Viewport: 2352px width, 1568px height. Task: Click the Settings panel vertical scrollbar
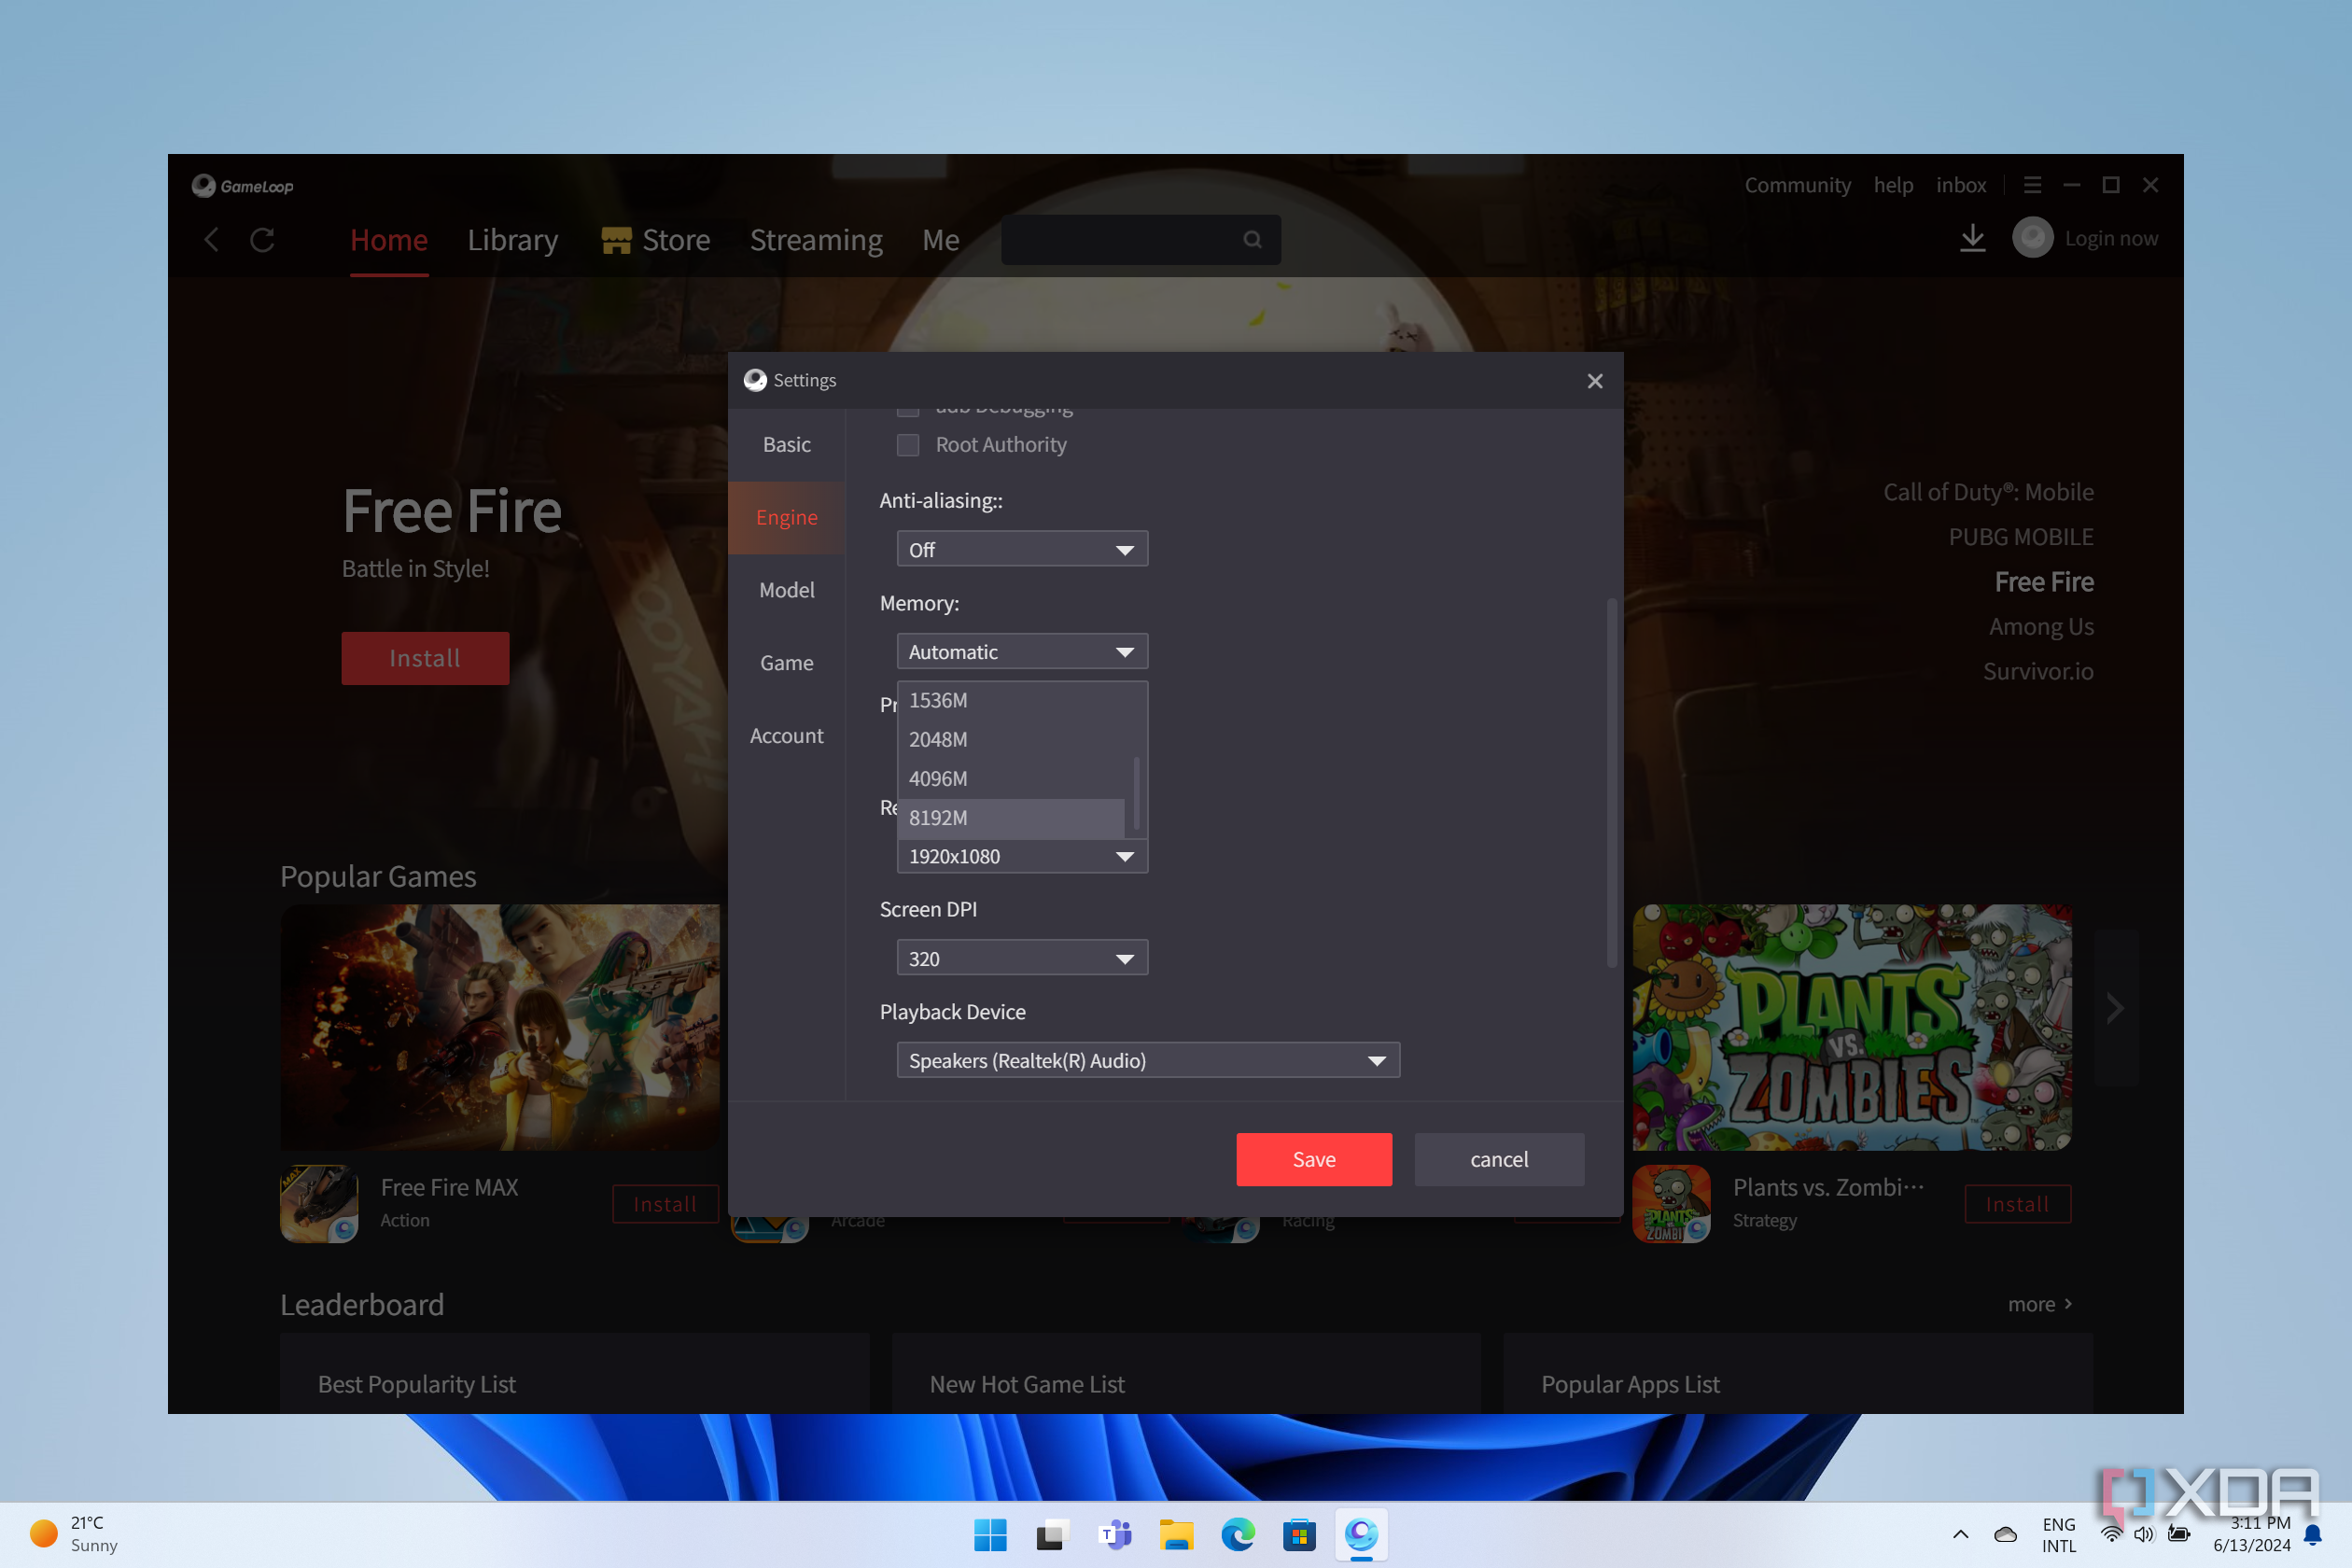pyautogui.click(x=1611, y=783)
